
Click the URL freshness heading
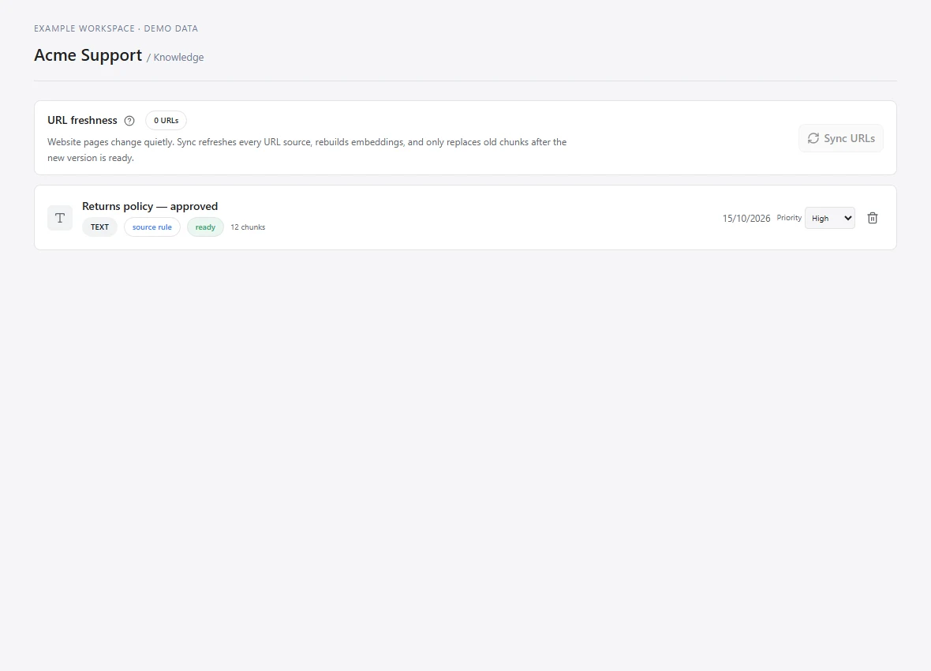[83, 120]
